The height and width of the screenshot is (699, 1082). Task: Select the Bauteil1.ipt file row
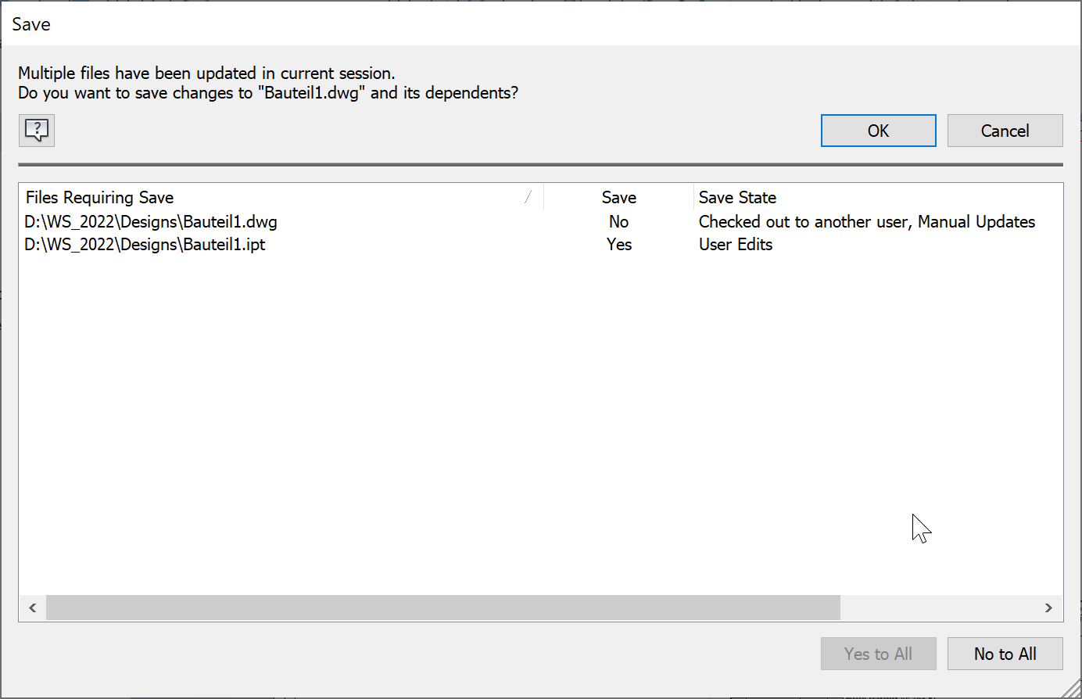145,245
